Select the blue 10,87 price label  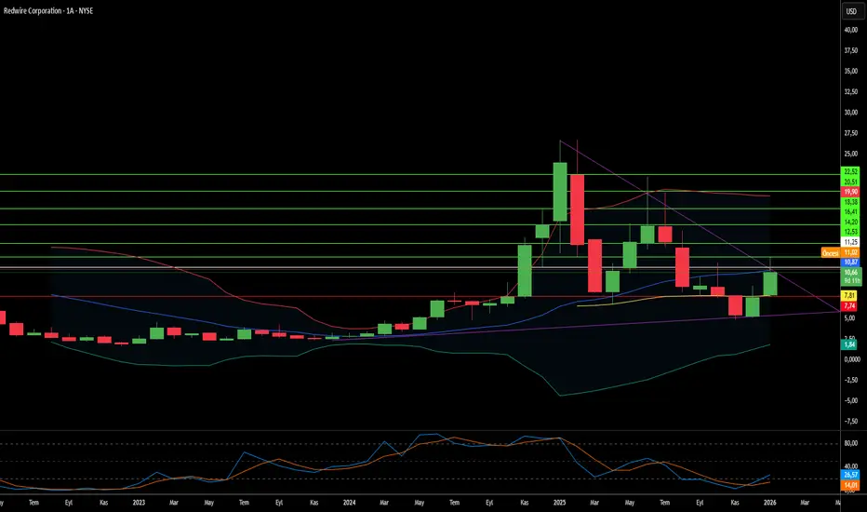point(850,262)
